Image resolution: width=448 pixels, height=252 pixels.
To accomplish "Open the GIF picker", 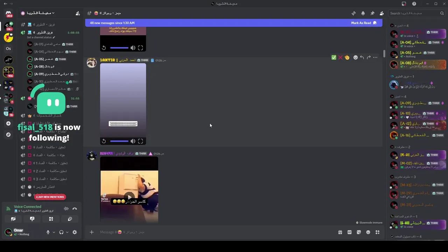I will (349, 232).
